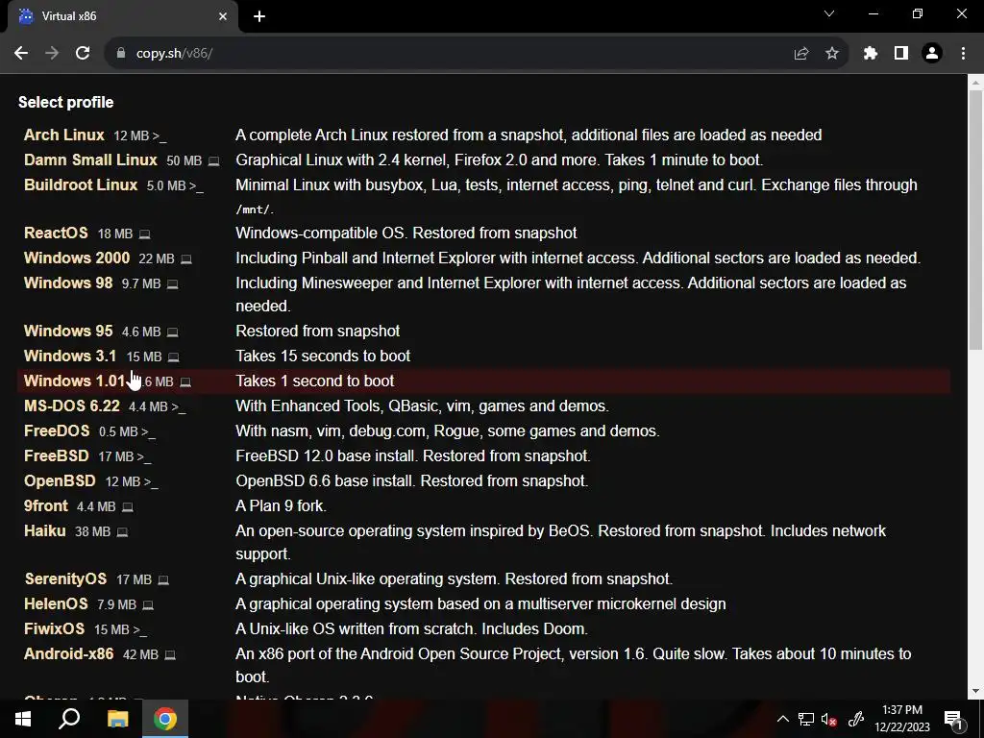The height and width of the screenshot is (738, 984).
Task: Click terminal prompt icon beside FreeDOS 0.5 MB
Action: point(149,432)
